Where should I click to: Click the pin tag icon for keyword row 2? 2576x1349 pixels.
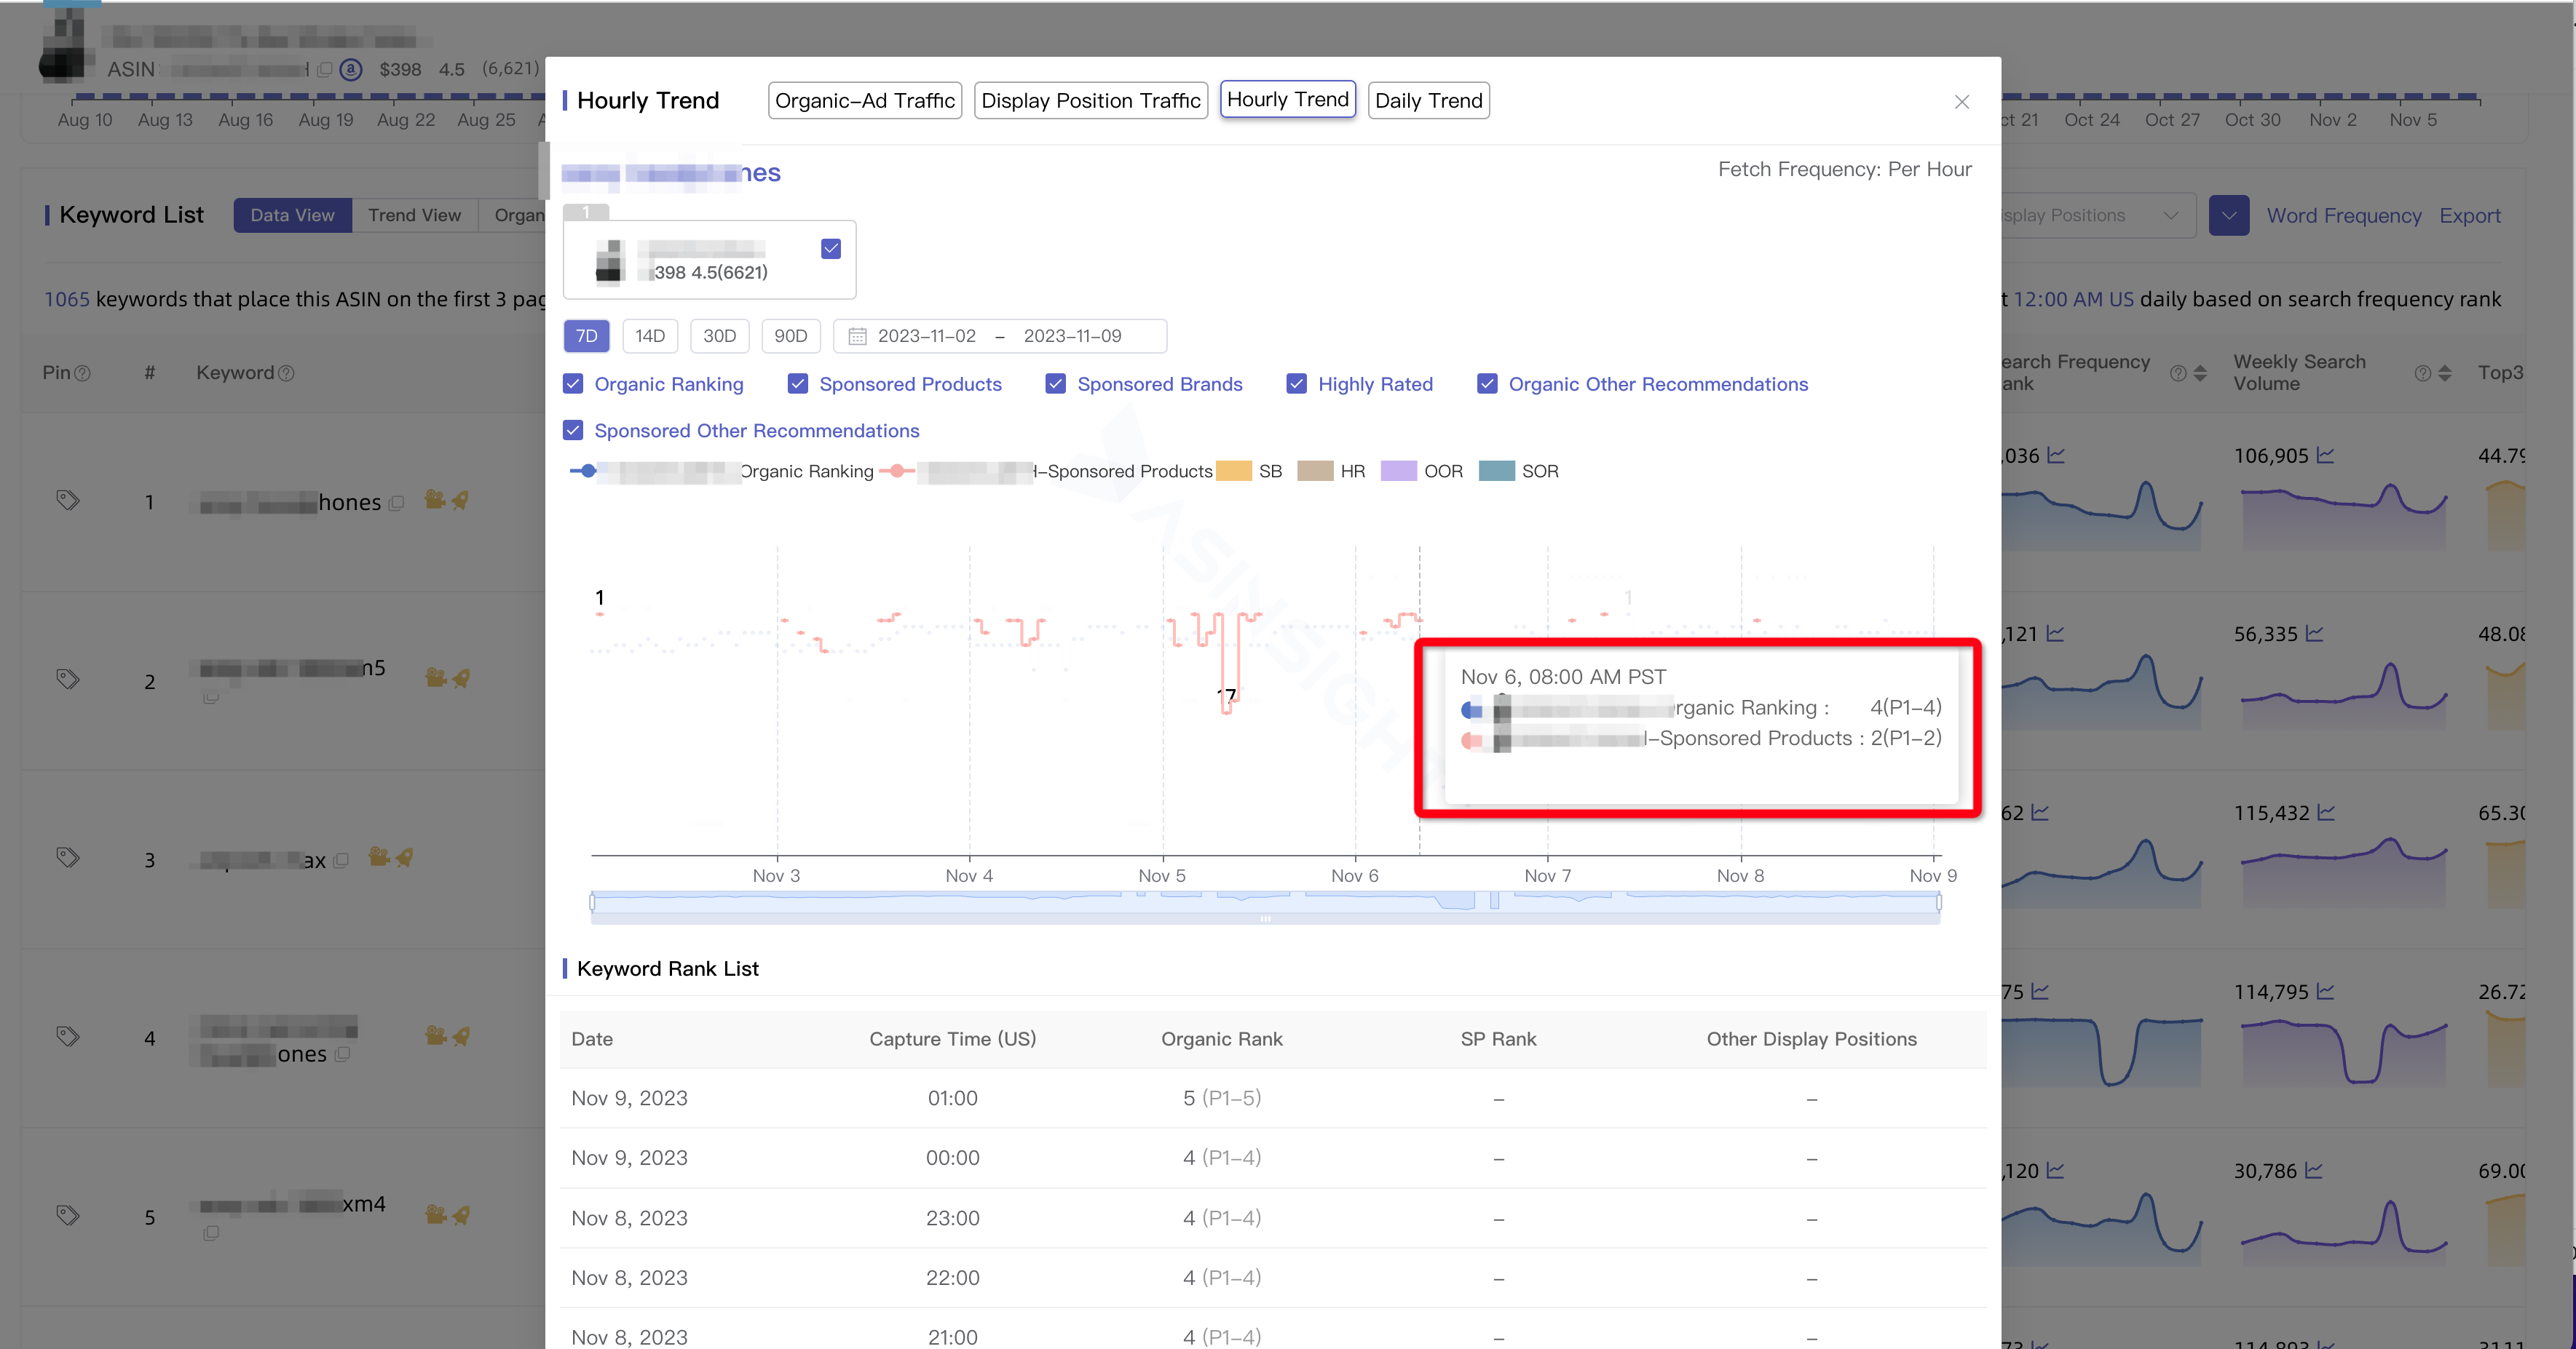tap(67, 680)
